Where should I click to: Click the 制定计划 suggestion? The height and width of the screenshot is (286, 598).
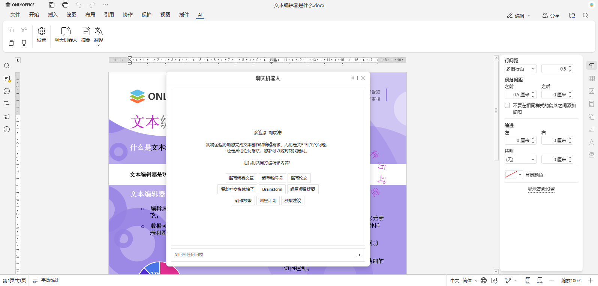pos(268,201)
